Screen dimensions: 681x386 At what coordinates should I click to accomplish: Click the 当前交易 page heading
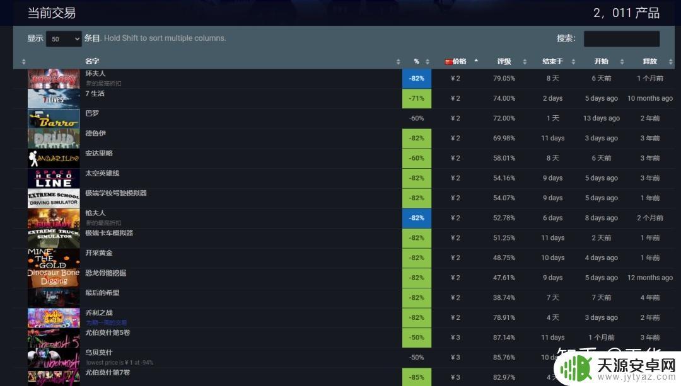(52, 13)
